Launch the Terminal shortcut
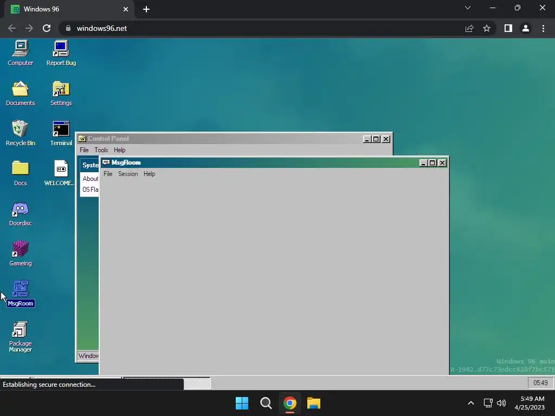The image size is (555, 416). (61, 133)
